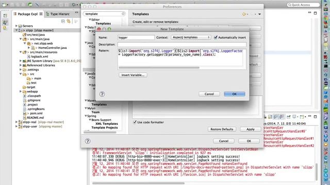Open Back history dropdown arrow in Preferences
The width and height of the screenshot is (330, 185).
[247, 14]
